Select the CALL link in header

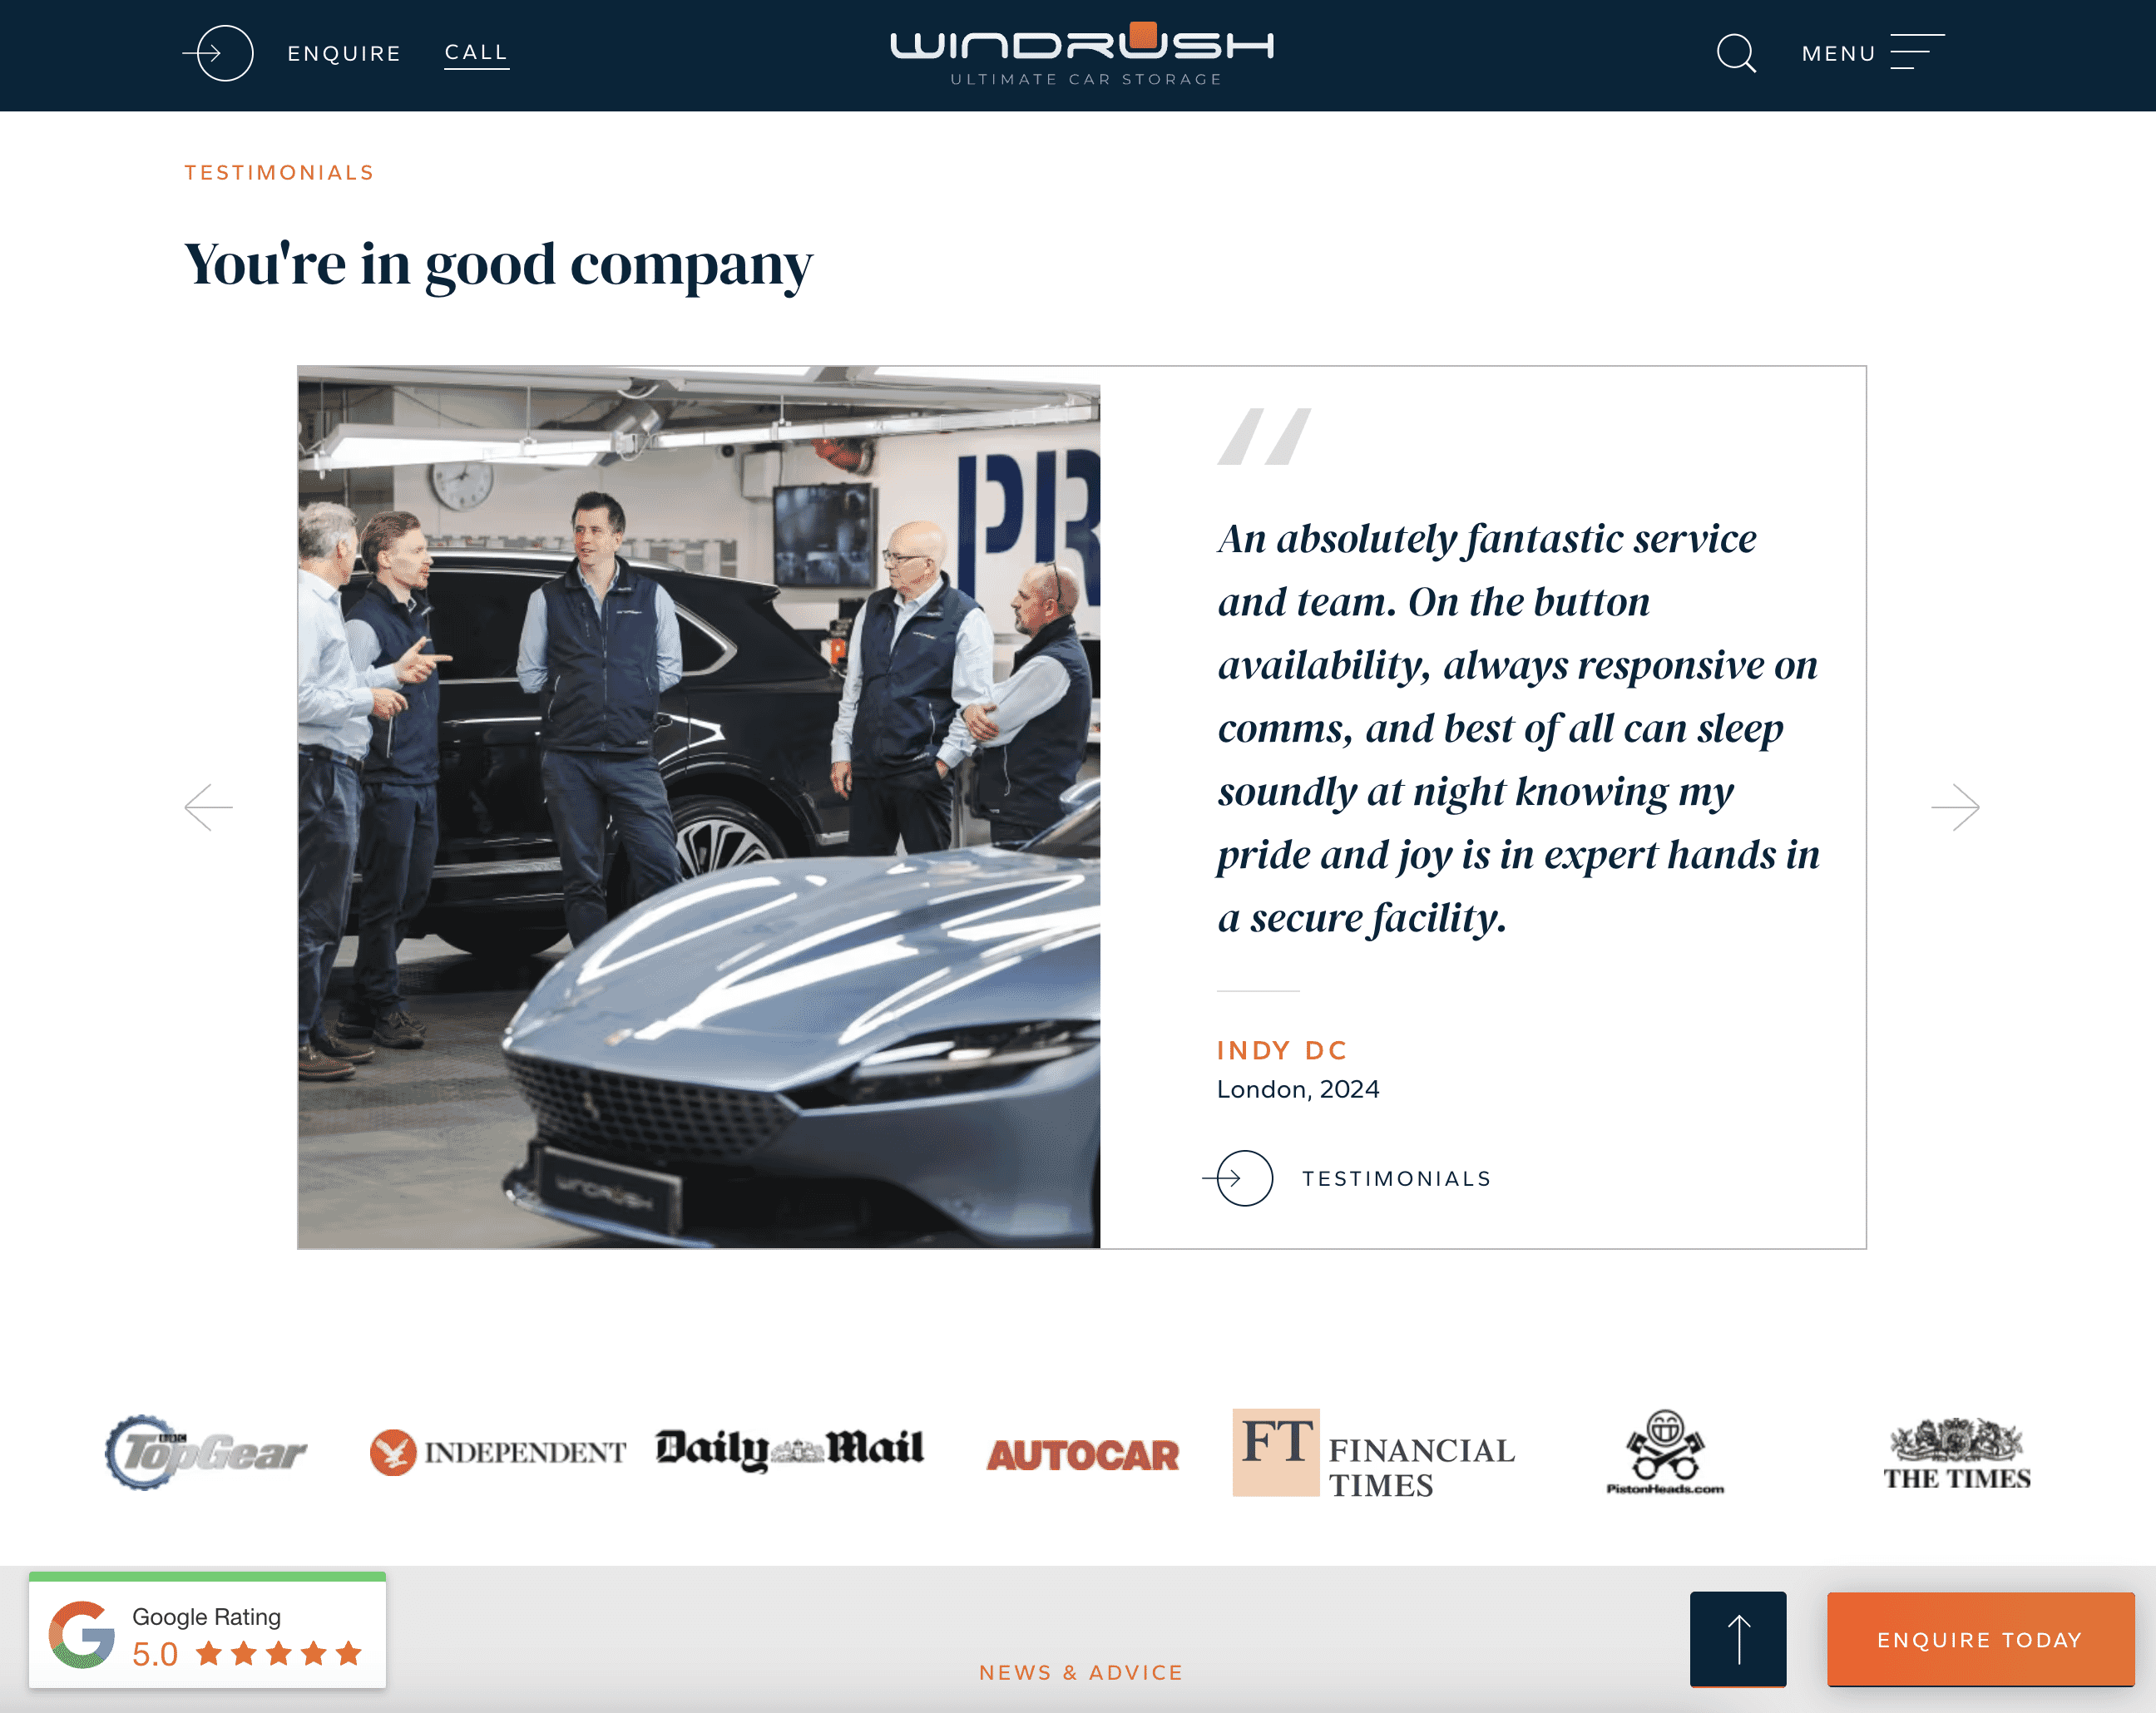point(476,52)
